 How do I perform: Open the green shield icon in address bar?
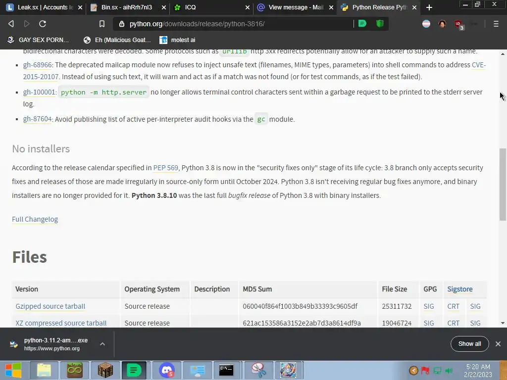tap(380, 24)
